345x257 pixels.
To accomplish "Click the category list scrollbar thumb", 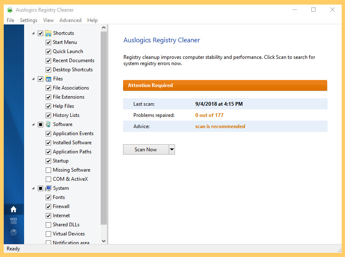I will [104, 128].
